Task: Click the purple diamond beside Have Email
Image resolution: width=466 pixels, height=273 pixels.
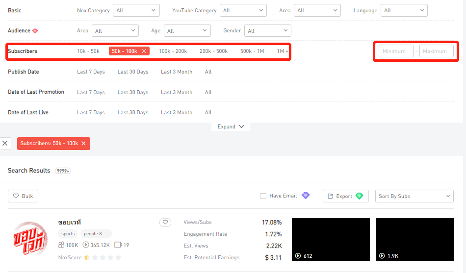Action: pos(306,196)
